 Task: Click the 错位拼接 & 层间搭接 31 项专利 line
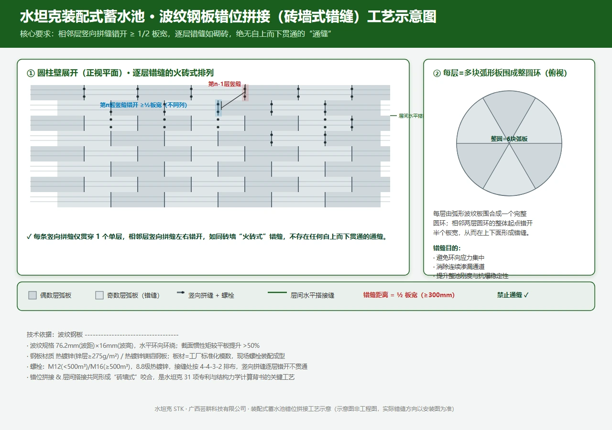(161, 377)
